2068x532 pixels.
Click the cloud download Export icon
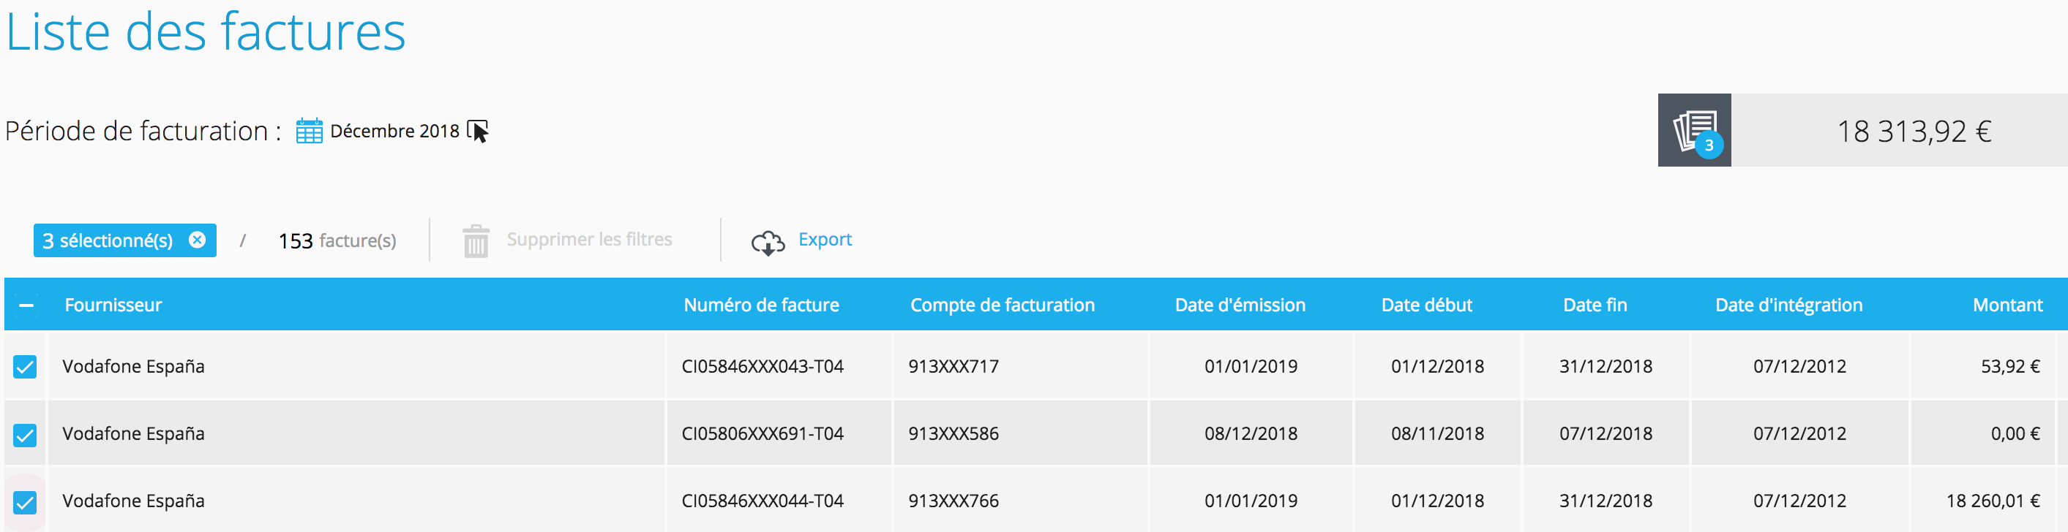point(768,242)
